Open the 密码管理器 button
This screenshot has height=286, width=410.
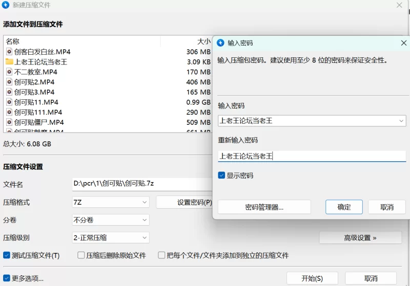pos(264,207)
